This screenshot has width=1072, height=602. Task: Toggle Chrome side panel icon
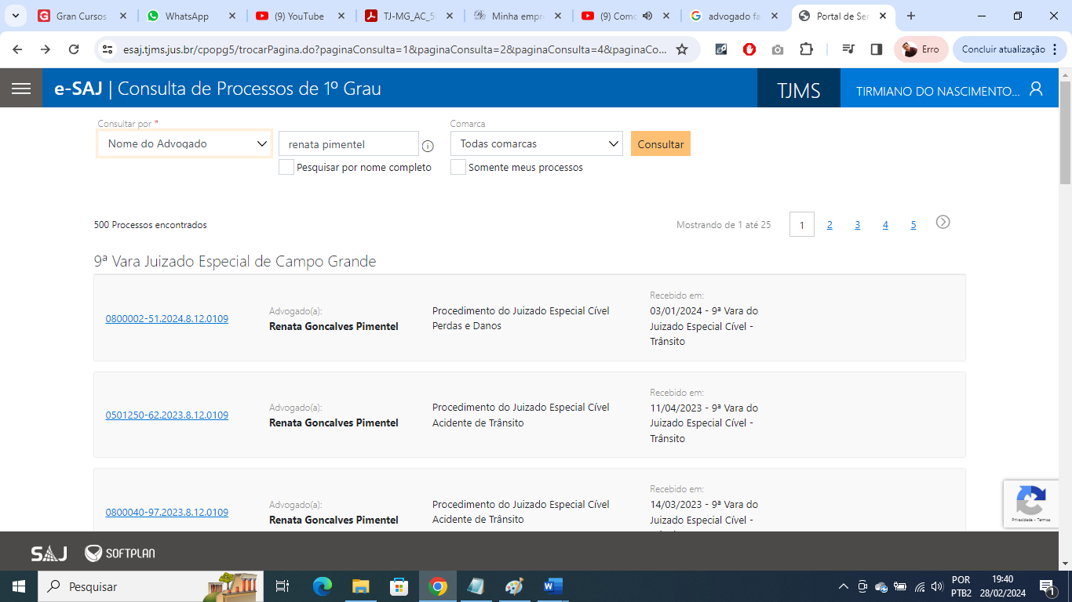click(877, 49)
